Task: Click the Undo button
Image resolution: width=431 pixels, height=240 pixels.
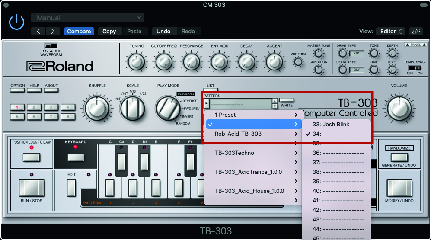Action: [x=163, y=31]
